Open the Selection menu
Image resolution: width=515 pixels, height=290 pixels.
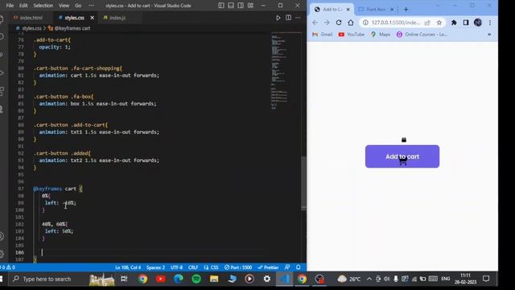point(43,6)
